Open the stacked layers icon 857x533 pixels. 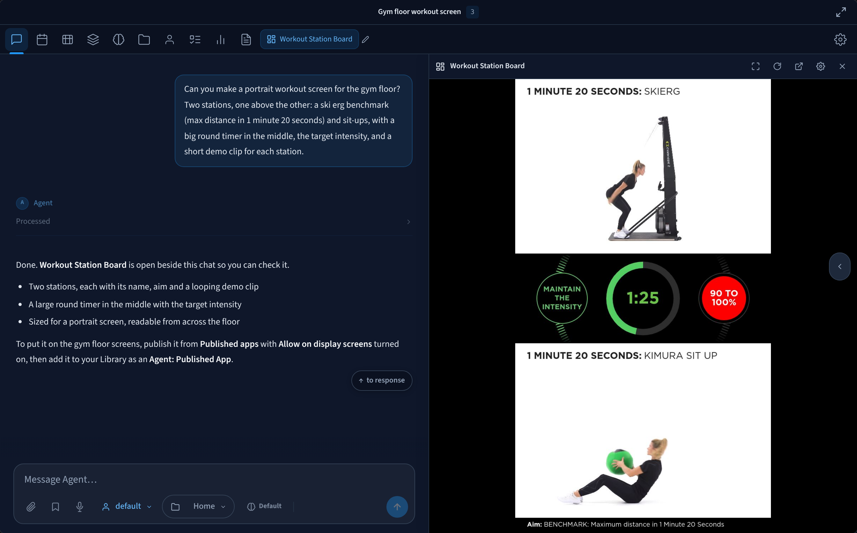pyautogui.click(x=93, y=39)
